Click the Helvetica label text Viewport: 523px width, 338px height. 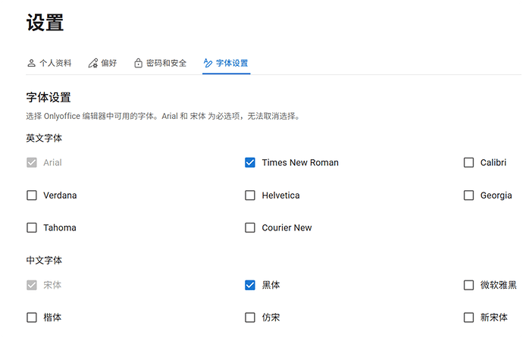(281, 196)
